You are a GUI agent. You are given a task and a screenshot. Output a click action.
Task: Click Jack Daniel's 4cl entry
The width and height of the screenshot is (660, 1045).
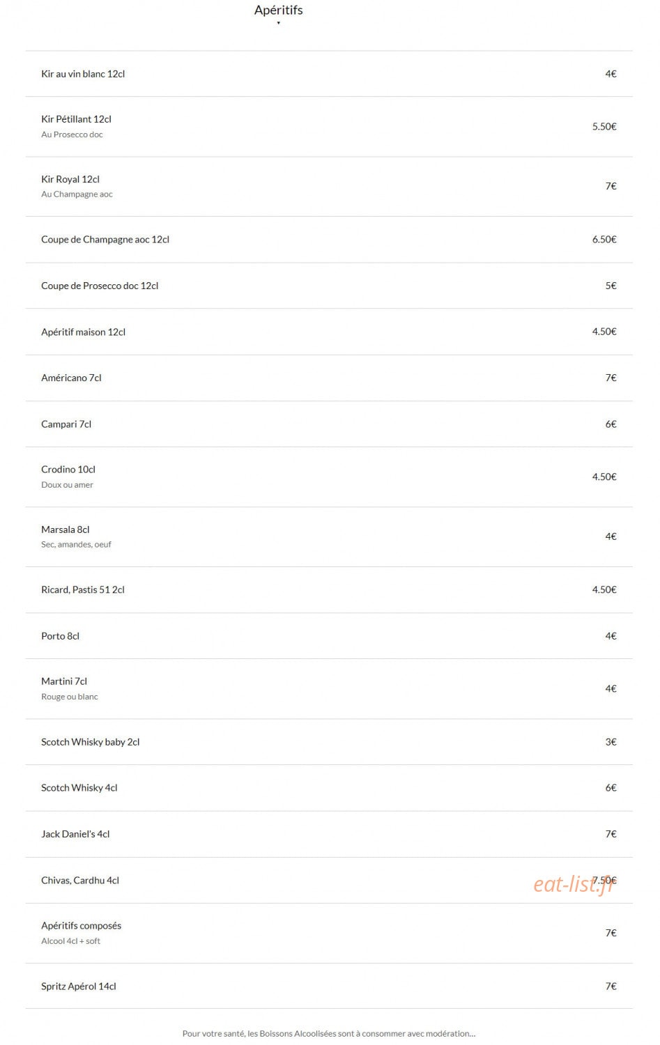tap(329, 834)
